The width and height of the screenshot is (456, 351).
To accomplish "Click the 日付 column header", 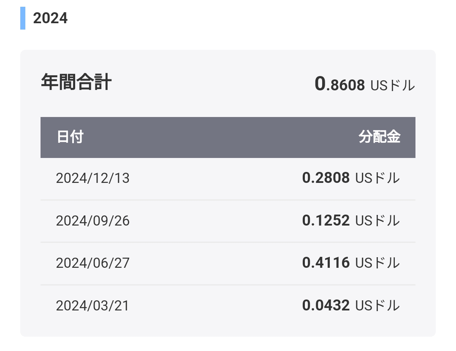I will click(70, 137).
